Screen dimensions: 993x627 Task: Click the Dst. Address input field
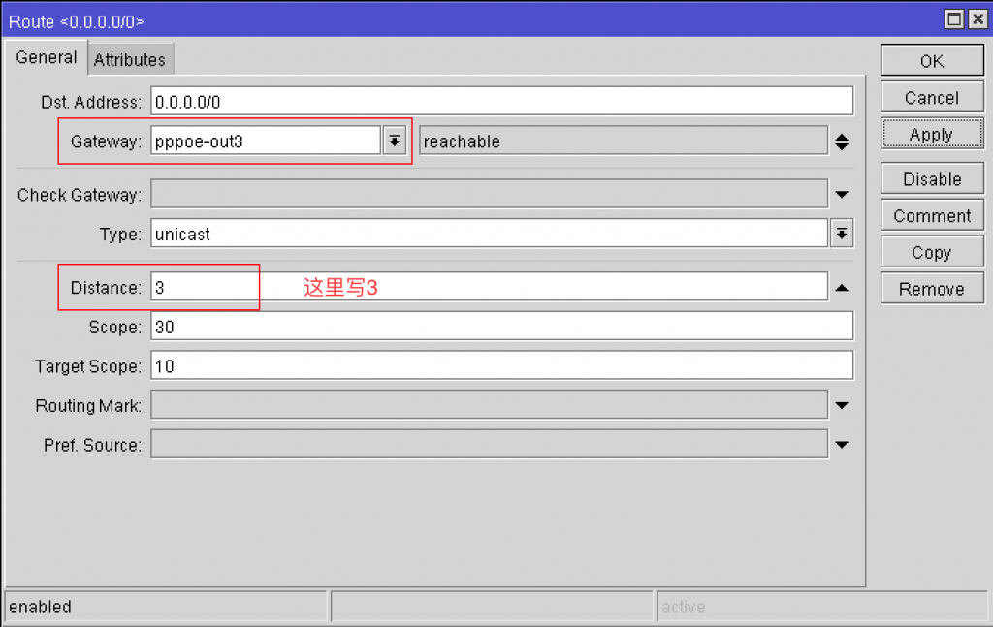pos(502,101)
